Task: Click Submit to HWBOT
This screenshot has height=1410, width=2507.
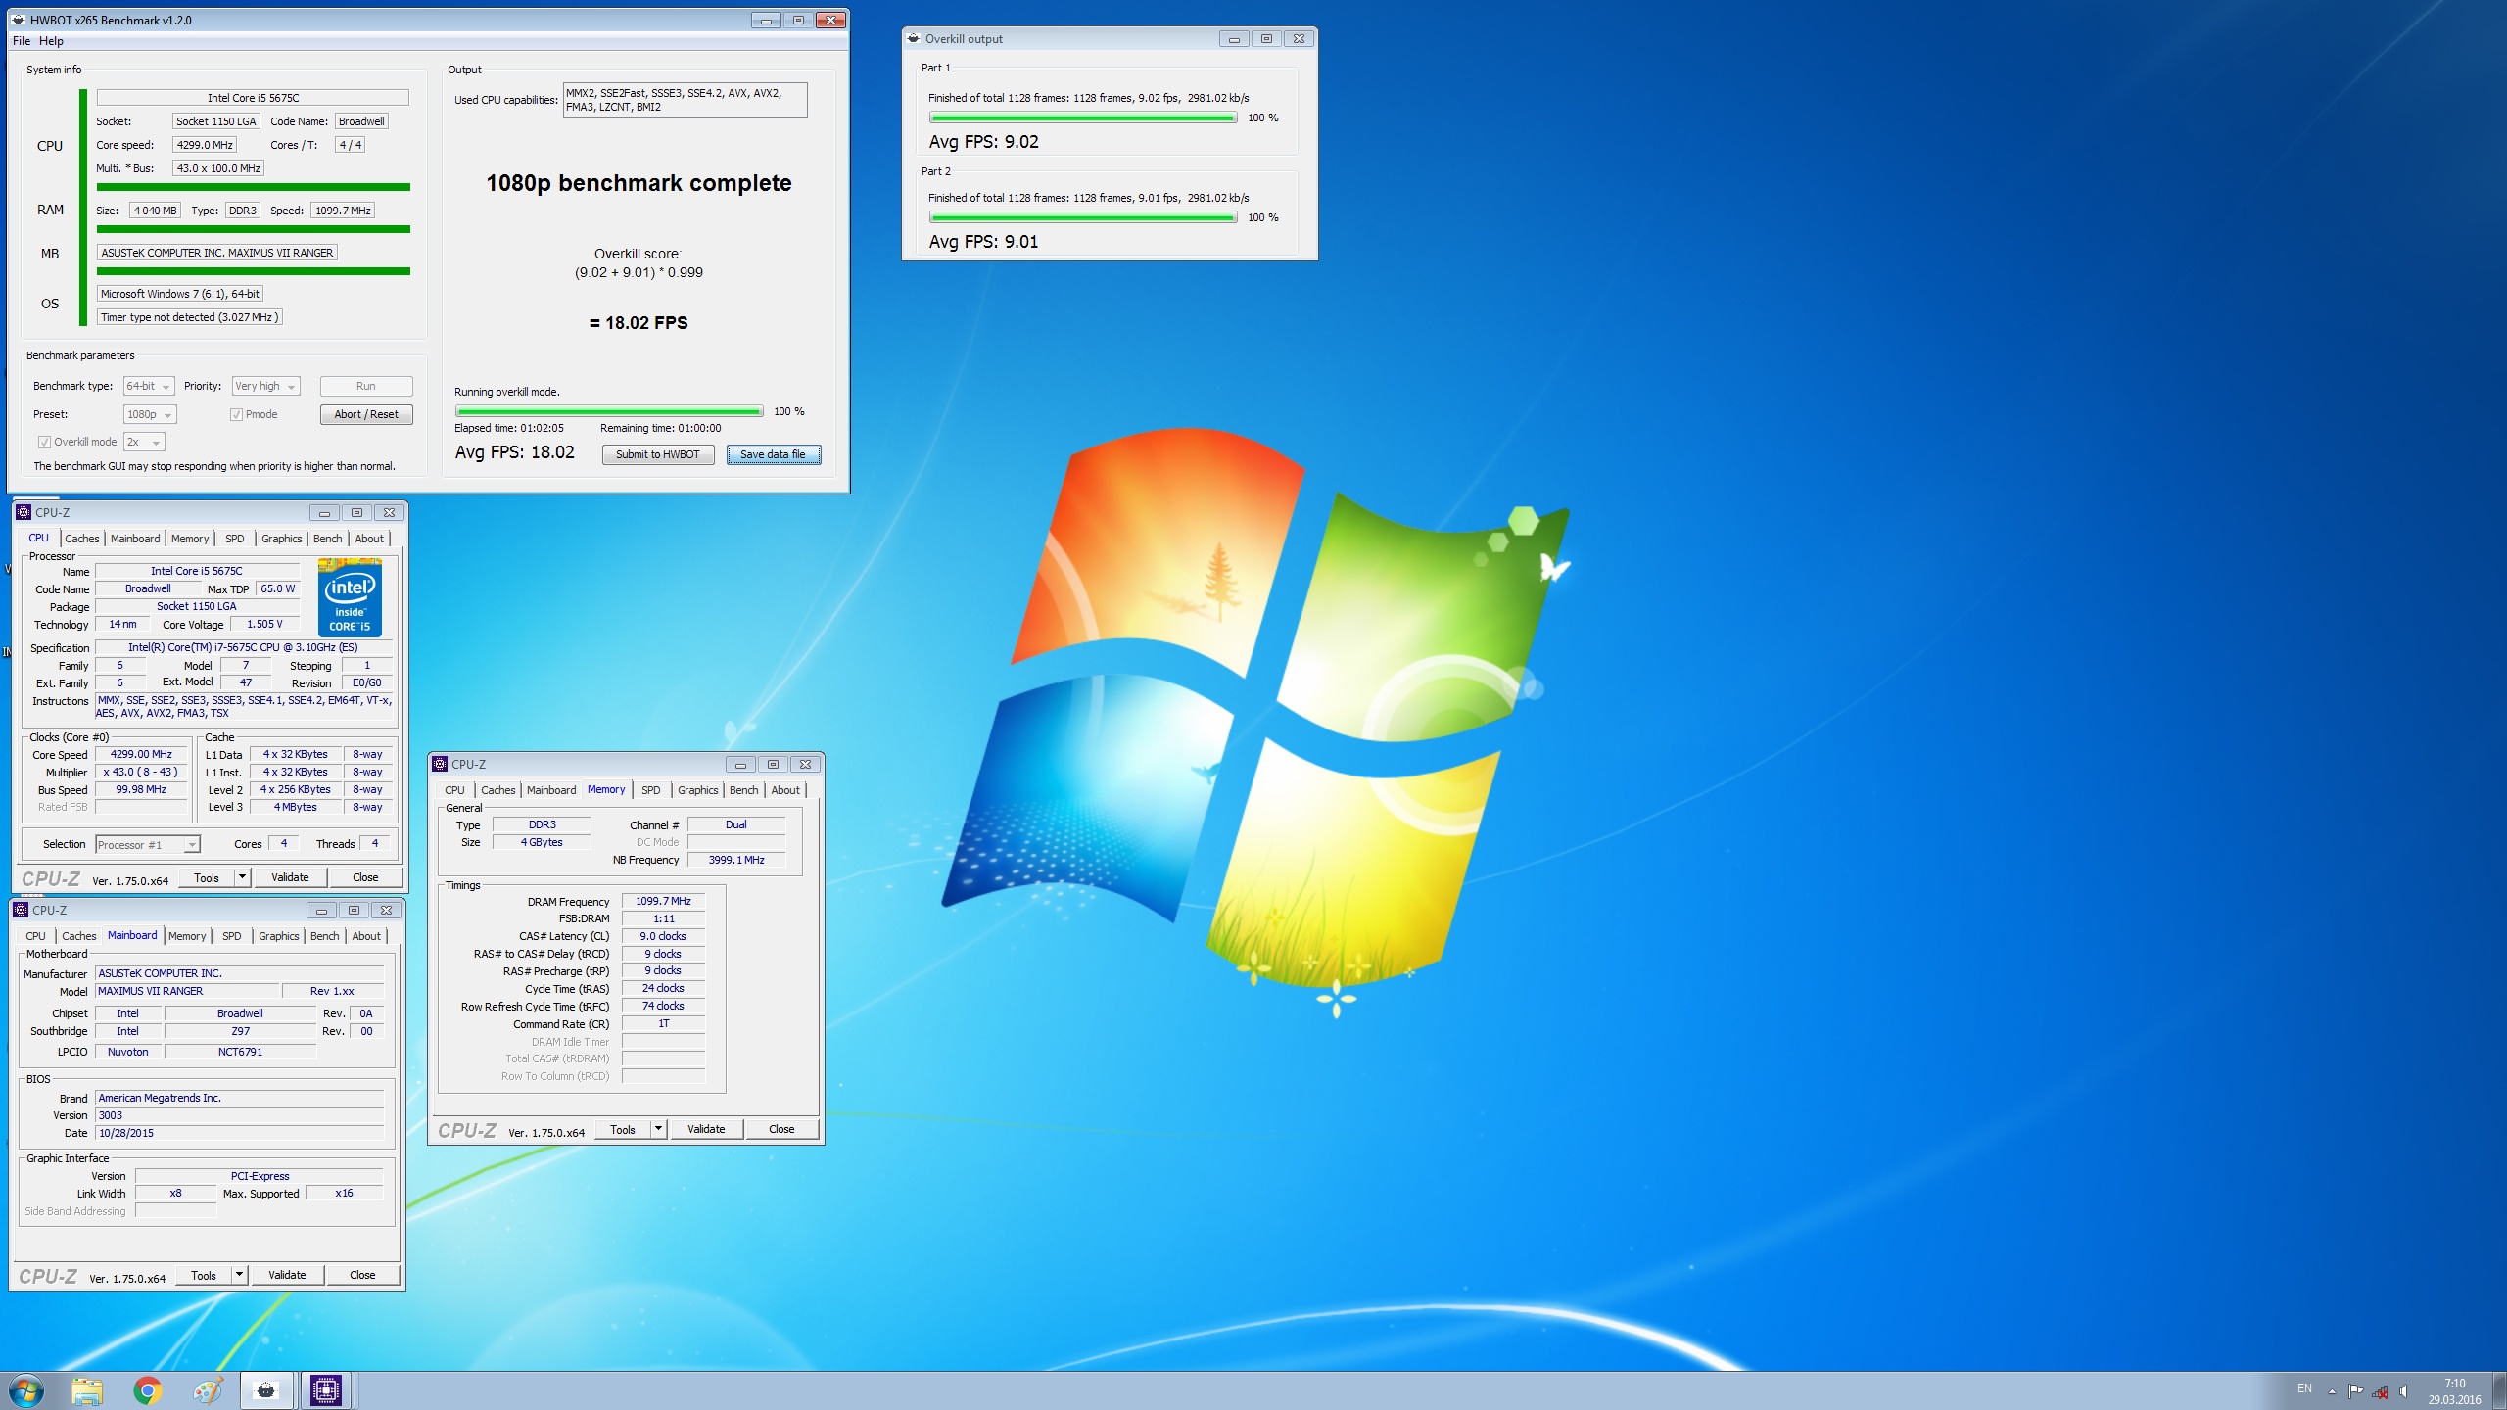Action: tap(658, 454)
